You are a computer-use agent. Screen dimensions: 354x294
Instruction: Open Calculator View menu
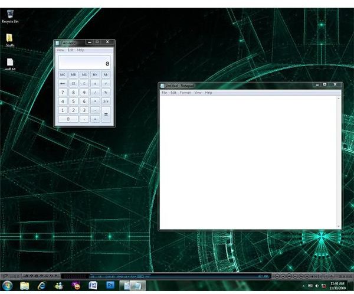point(60,50)
